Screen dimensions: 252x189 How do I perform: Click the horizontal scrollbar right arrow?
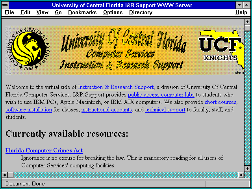point(241,175)
